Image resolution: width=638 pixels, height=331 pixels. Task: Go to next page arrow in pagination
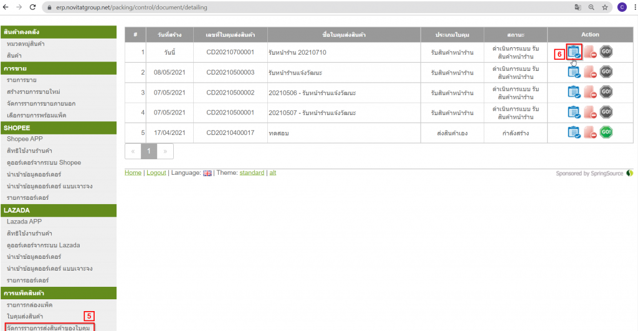point(165,151)
